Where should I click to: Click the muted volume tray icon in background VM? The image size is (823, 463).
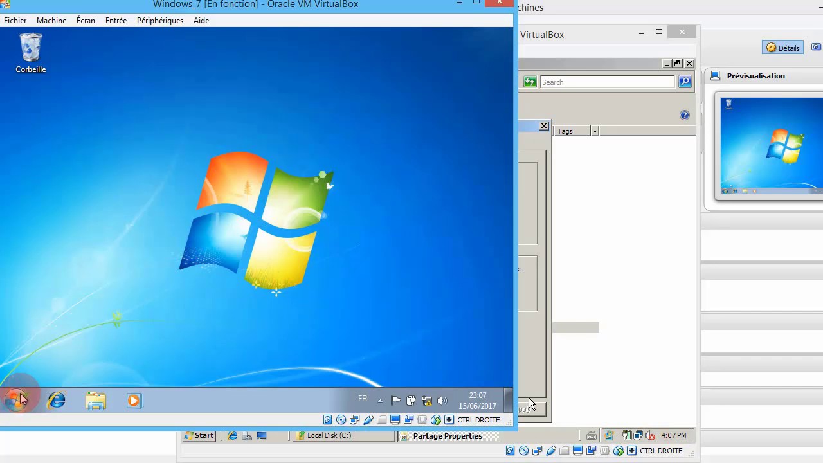[x=649, y=436]
